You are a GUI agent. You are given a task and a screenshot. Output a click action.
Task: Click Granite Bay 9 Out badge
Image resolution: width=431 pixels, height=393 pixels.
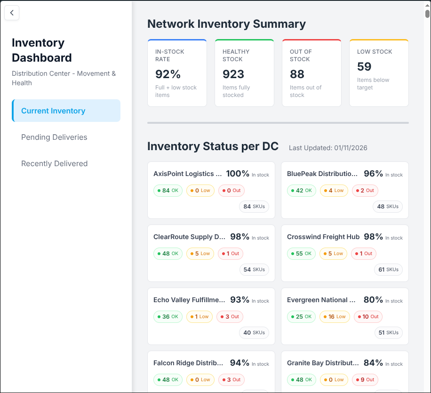[365, 380]
